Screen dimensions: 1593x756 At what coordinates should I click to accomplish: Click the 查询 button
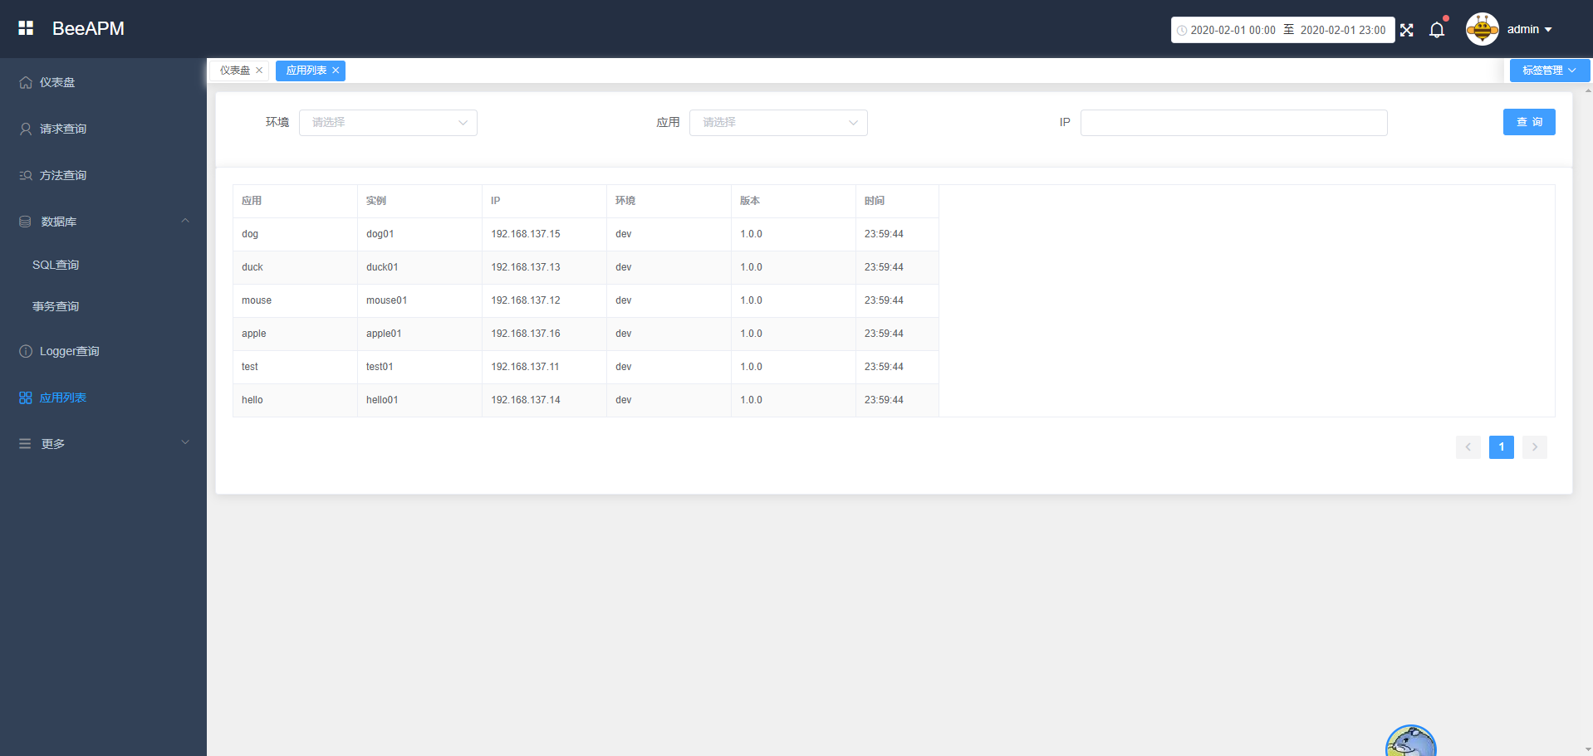pos(1529,122)
